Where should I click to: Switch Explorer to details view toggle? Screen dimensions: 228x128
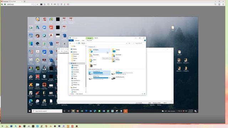pyautogui.click(x=142, y=94)
